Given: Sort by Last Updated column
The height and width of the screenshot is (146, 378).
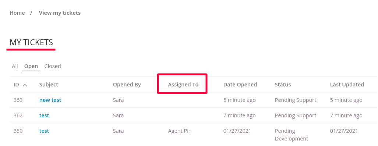Looking at the screenshot, I should point(347,85).
